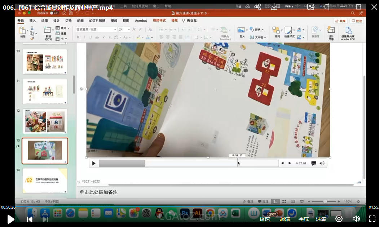Toggle the AutoSave (自动保存) switch
Viewport: 379px width, 227px height.
coord(54,13)
